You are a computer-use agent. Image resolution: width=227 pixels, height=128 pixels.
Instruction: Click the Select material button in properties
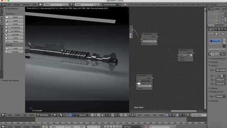(x=217, y=50)
